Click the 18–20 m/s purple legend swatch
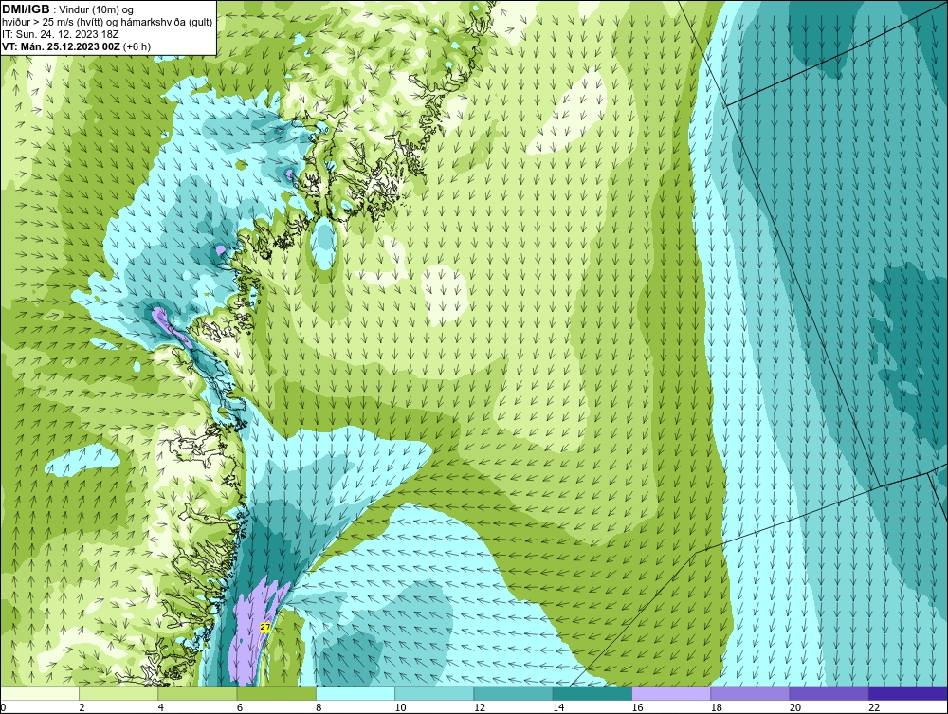Screen dimensions: 948x714 pyautogui.click(x=750, y=693)
